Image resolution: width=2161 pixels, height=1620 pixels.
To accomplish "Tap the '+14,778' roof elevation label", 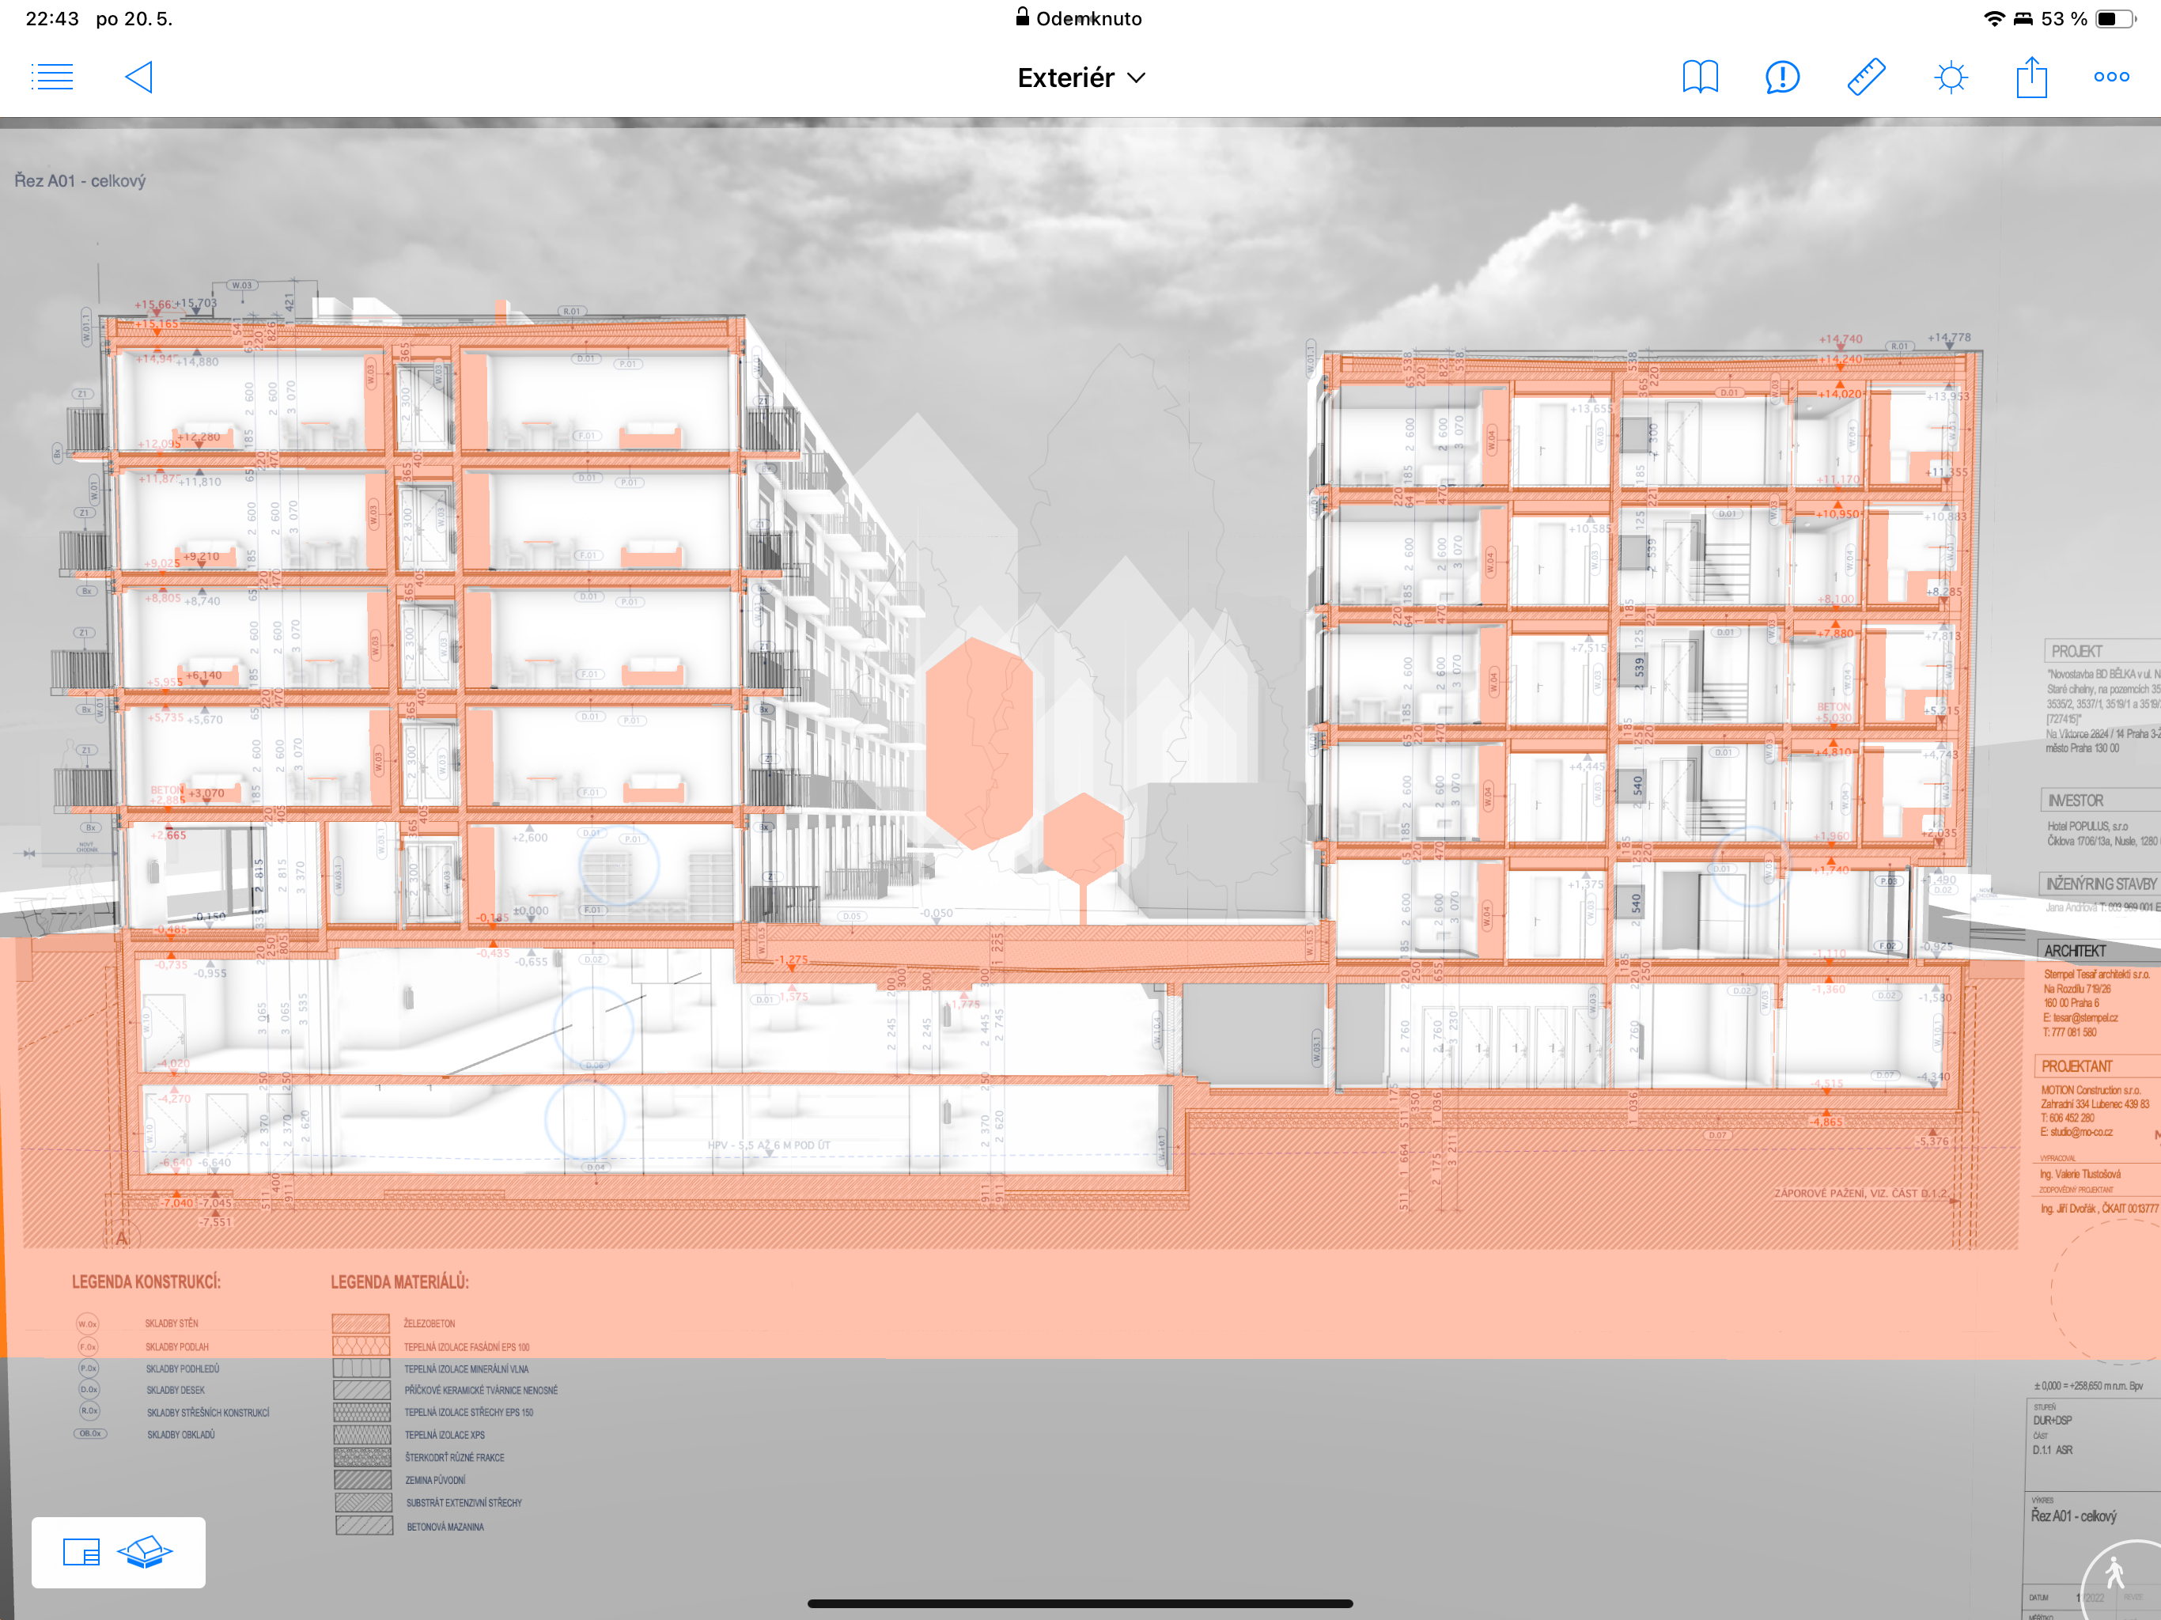I will 1949,338.
